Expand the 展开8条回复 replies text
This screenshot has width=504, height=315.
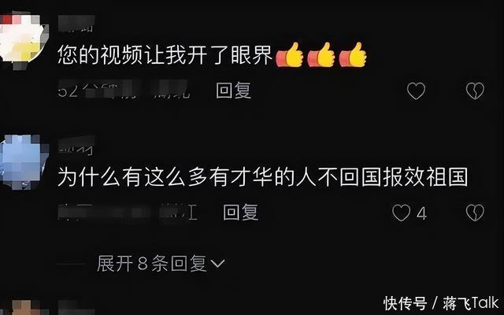pos(151,264)
